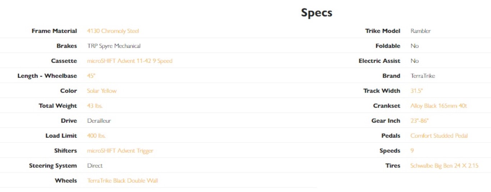Image resolution: width=491 pixels, height=192 pixels.
Task: Open microSHIFT Advent 11-42 9 Speed link
Action: 129,61
